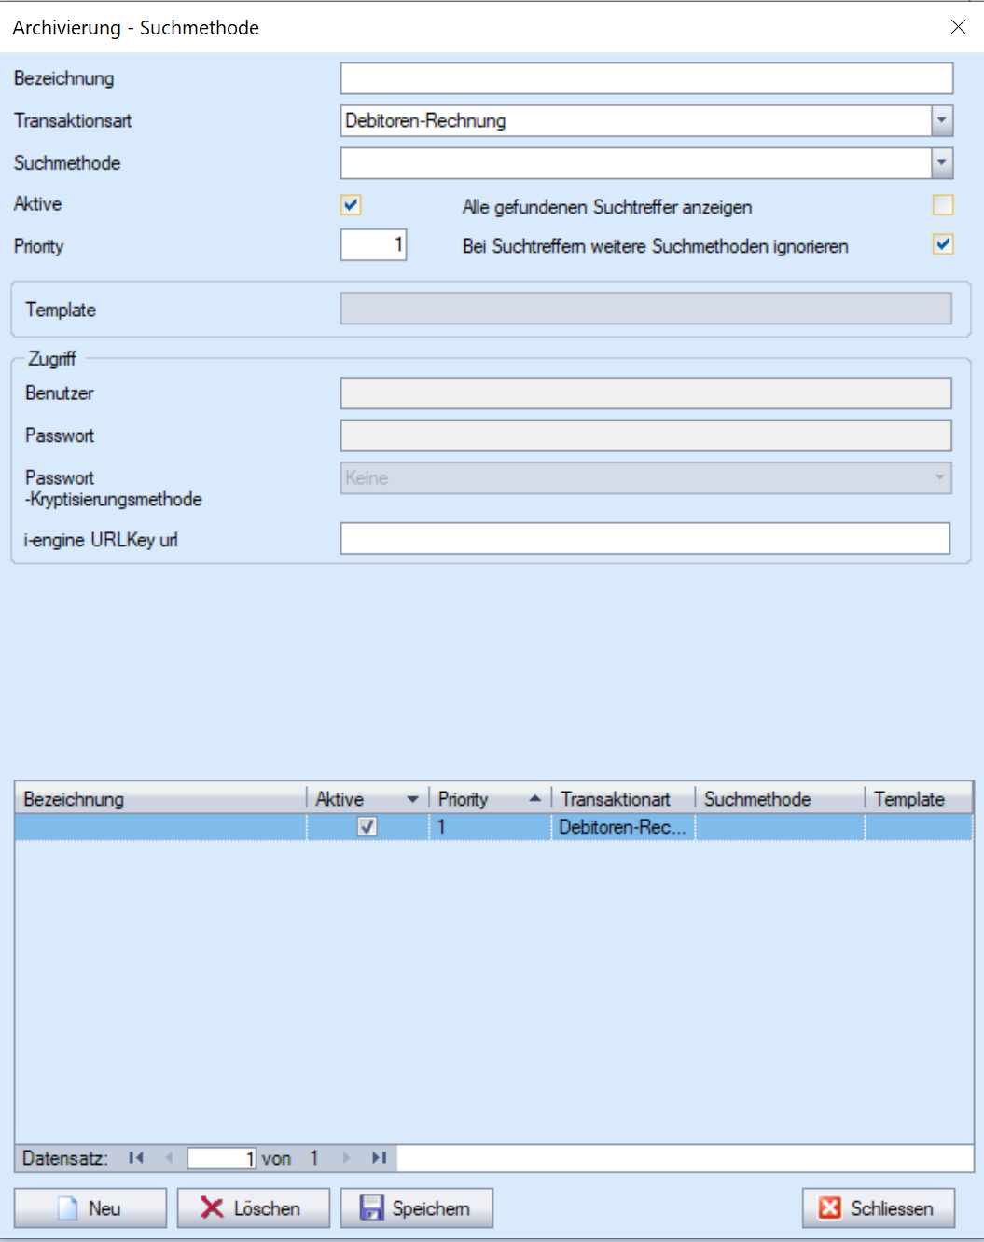The height and width of the screenshot is (1242, 984).
Task: Click the Datensatz record number field
Action: click(222, 1158)
